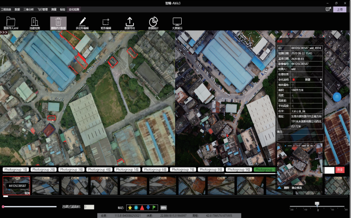
Task: Click the 数据导出 export icon
Action: (130, 22)
